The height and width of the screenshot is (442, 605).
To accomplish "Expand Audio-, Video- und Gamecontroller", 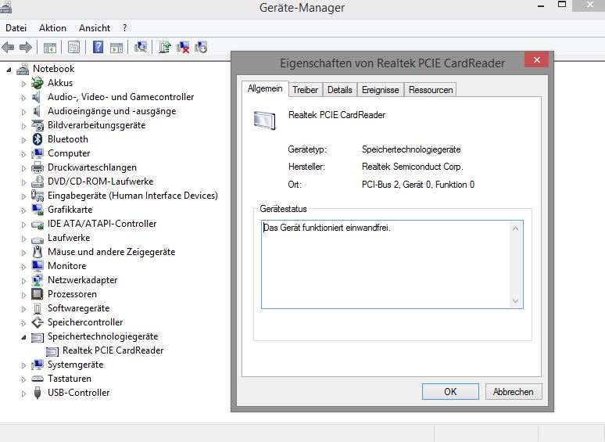I will coord(24,98).
